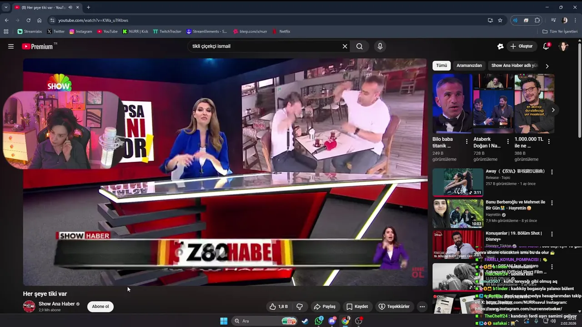Click the browser address bar URL

pos(93,20)
